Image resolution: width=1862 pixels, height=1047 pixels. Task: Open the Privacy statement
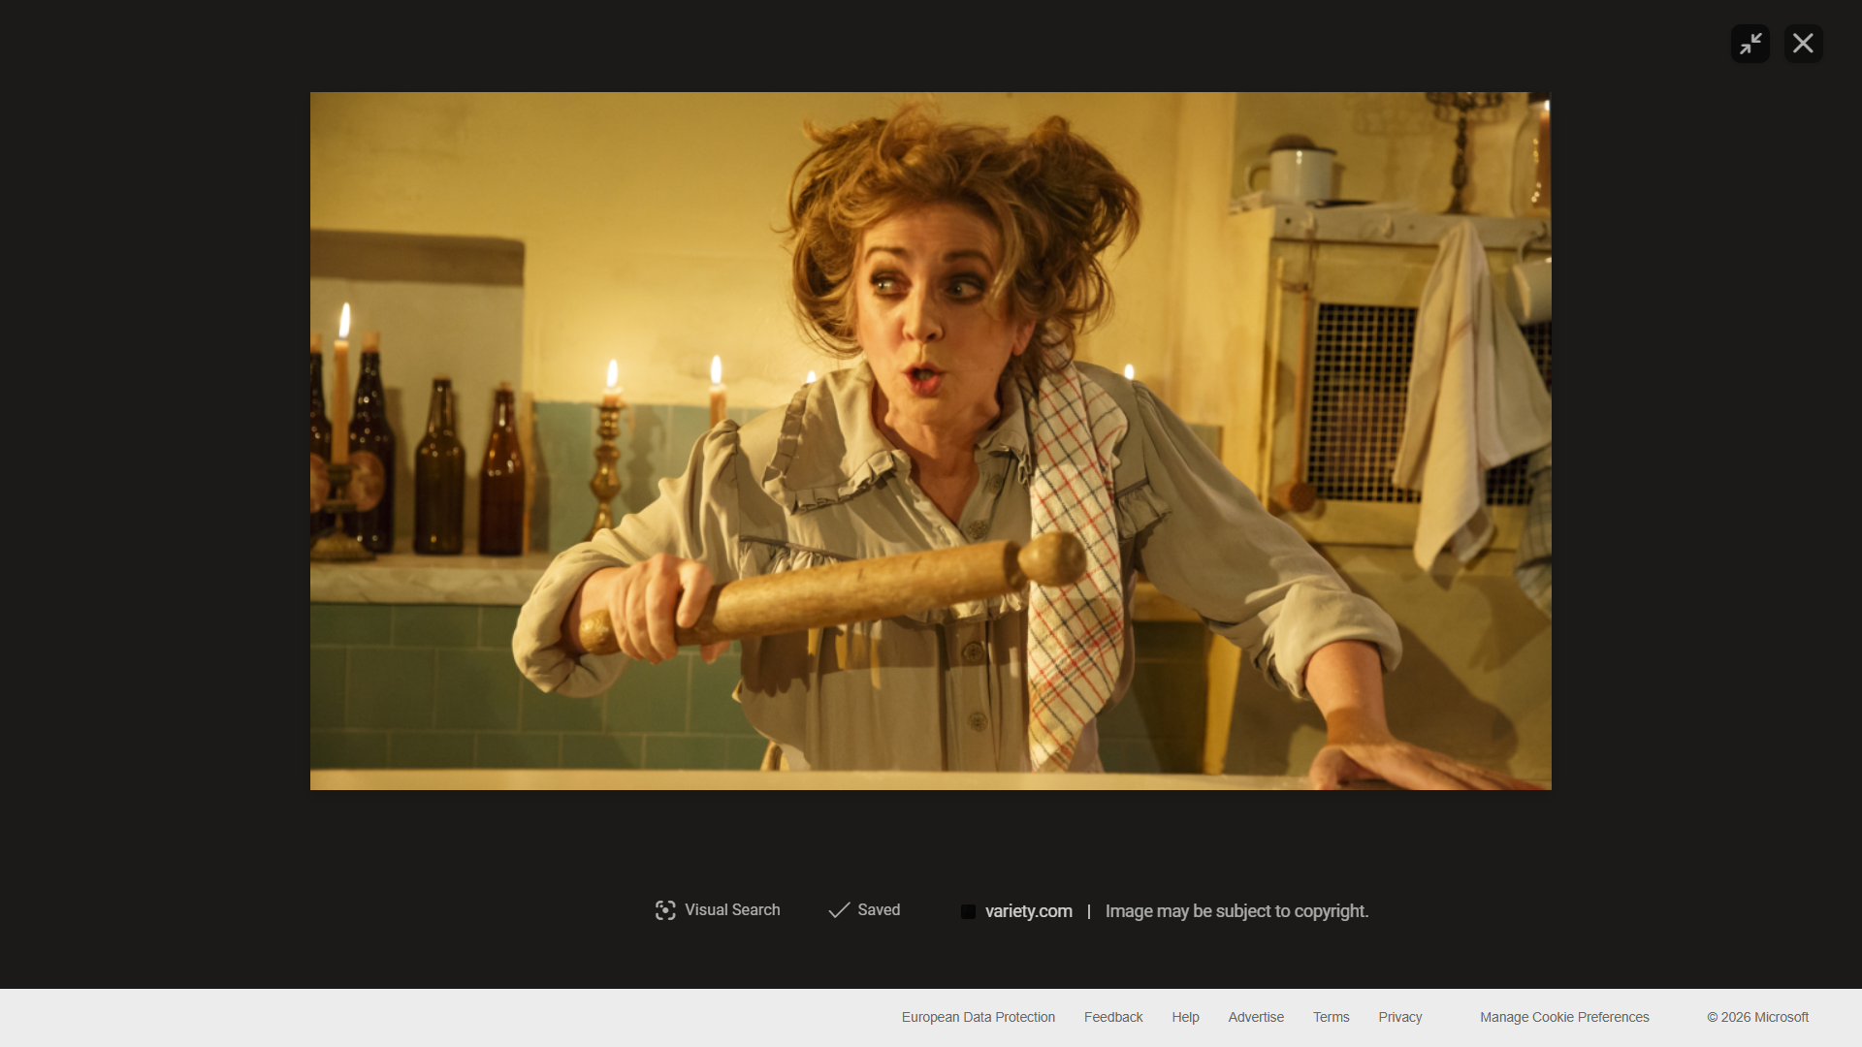1399,1017
